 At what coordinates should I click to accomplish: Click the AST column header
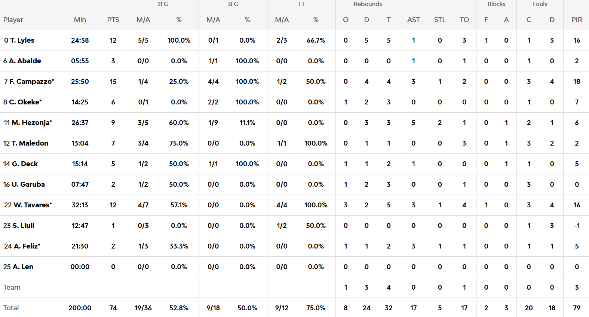click(413, 20)
